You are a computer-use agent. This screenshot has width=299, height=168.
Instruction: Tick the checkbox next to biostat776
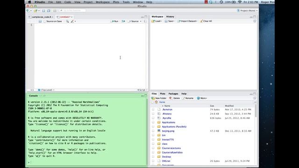pyautogui.click(x=153, y=140)
